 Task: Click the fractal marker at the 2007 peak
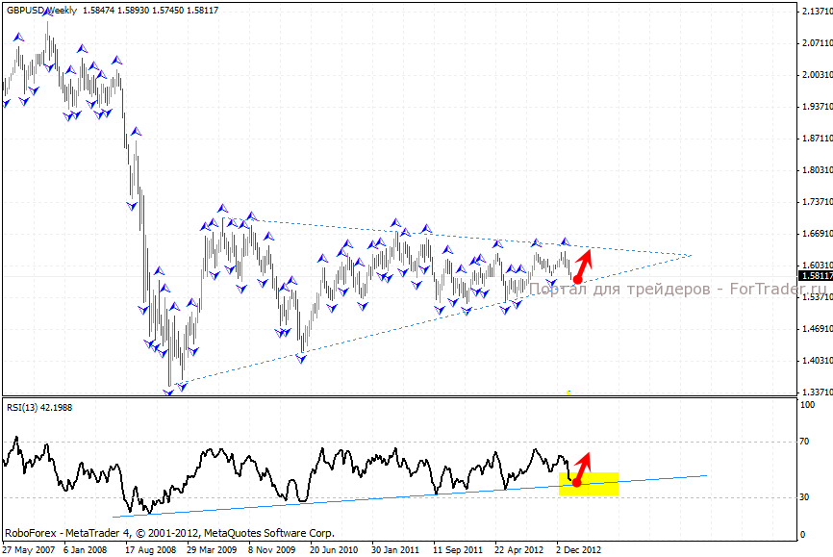pos(49,16)
